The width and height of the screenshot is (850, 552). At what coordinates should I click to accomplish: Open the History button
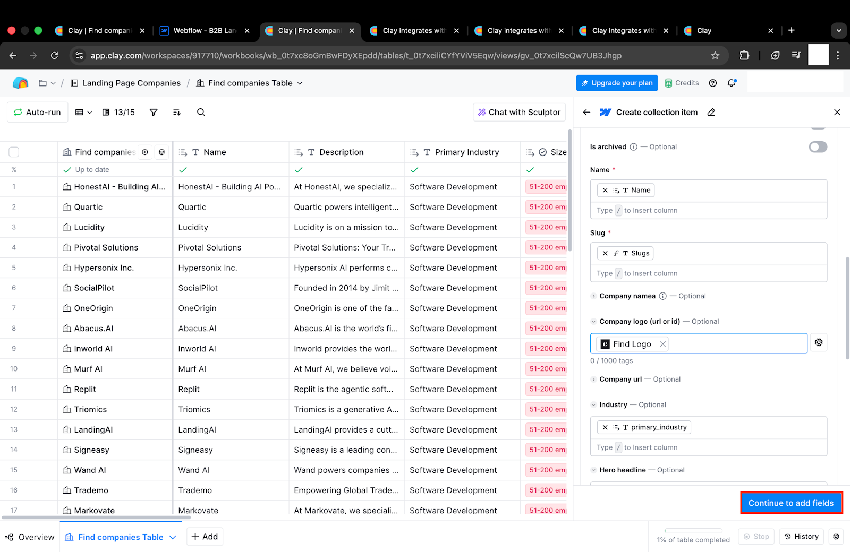coord(802,537)
